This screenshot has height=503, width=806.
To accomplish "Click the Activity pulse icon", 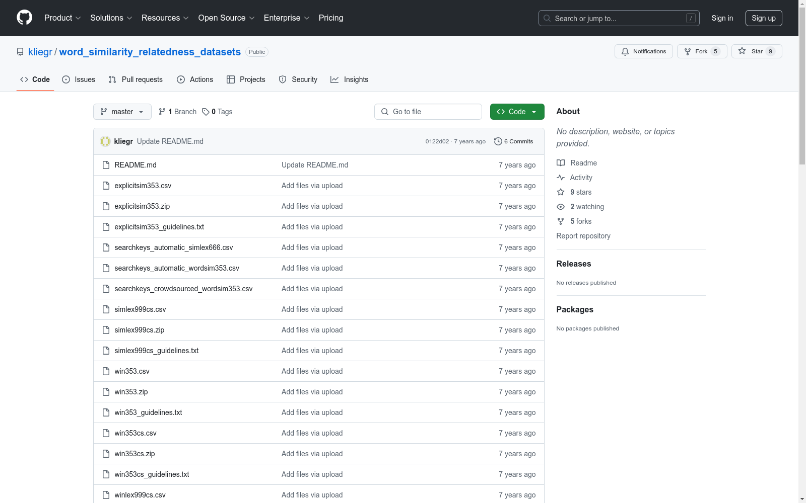I will [561, 178].
